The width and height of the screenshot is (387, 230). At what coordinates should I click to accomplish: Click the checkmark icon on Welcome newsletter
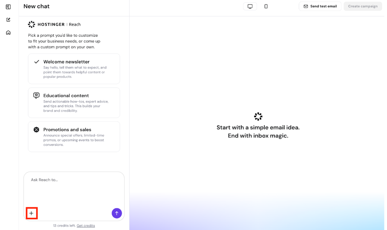[x=37, y=62]
